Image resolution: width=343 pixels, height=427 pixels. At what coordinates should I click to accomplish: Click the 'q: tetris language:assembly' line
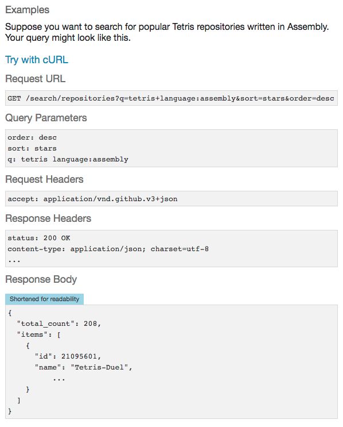point(68,159)
